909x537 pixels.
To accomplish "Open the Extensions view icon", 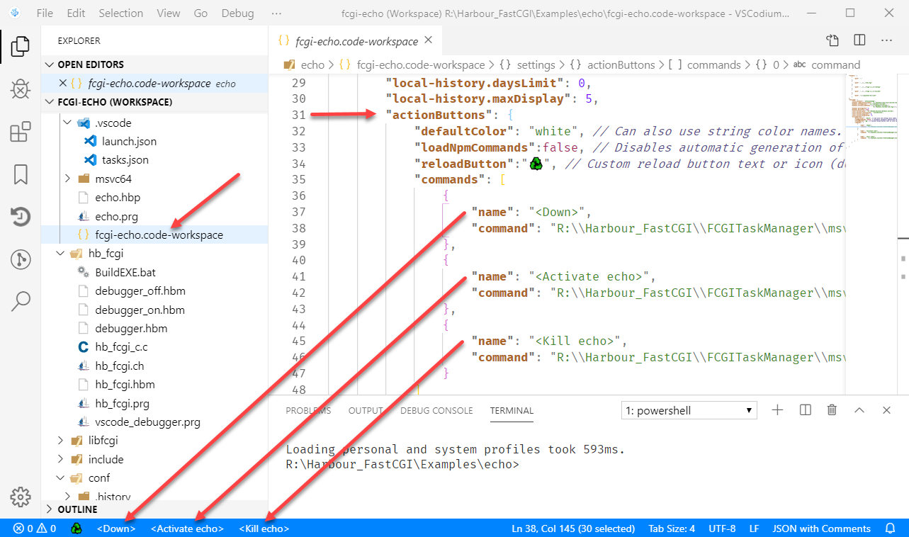I will tap(21, 132).
